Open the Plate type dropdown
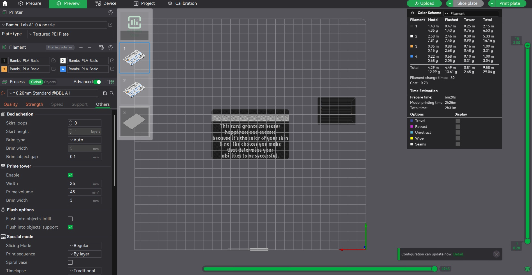 tap(71, 34)
